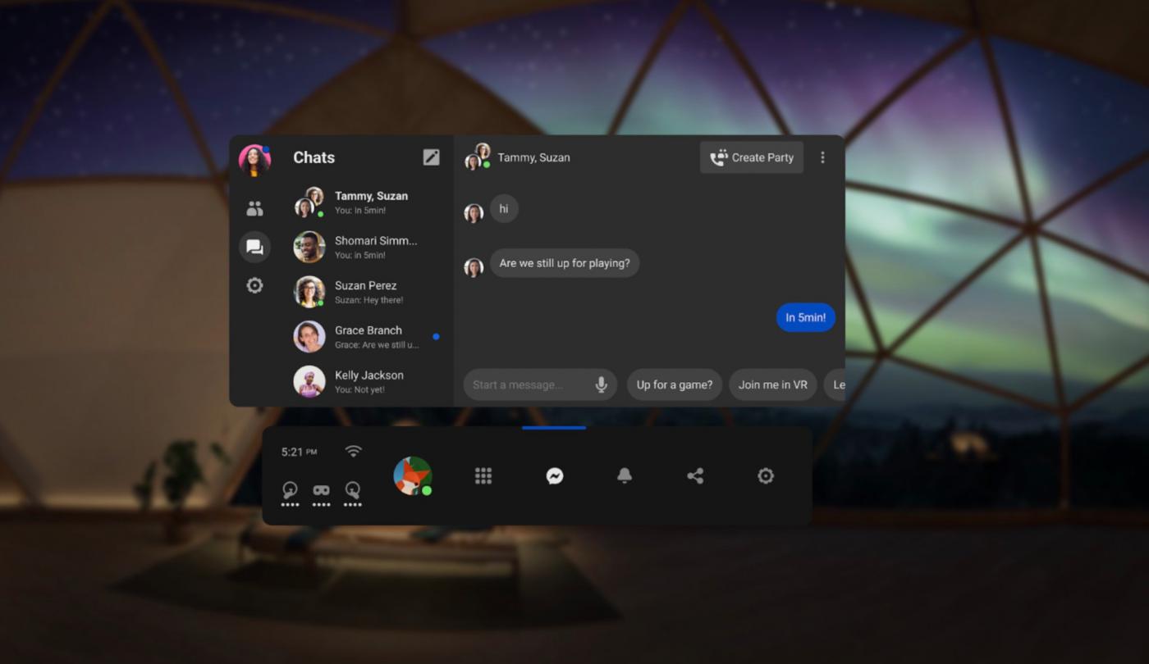Open the sharing icon in dock
Viewport: 1149px width, 664px height.
pos(695,475)
